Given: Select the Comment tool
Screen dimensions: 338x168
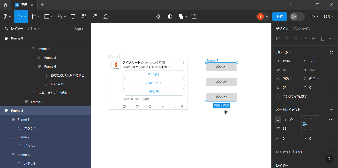Looking at the screenshot, I should tap(106, 17).
